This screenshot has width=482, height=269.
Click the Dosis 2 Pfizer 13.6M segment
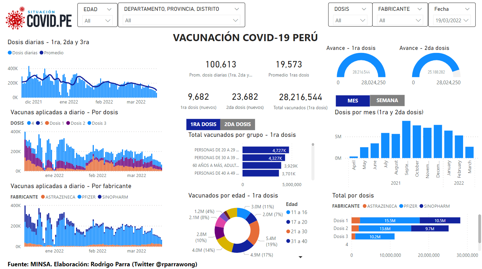[x=385, y=229]
